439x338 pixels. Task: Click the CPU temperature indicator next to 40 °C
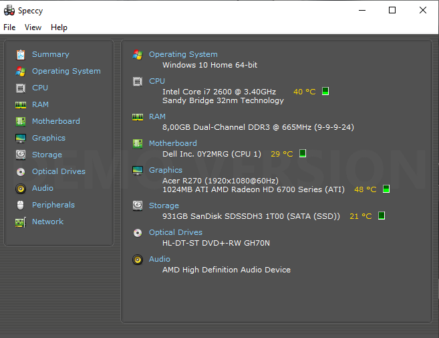point(325,91)
